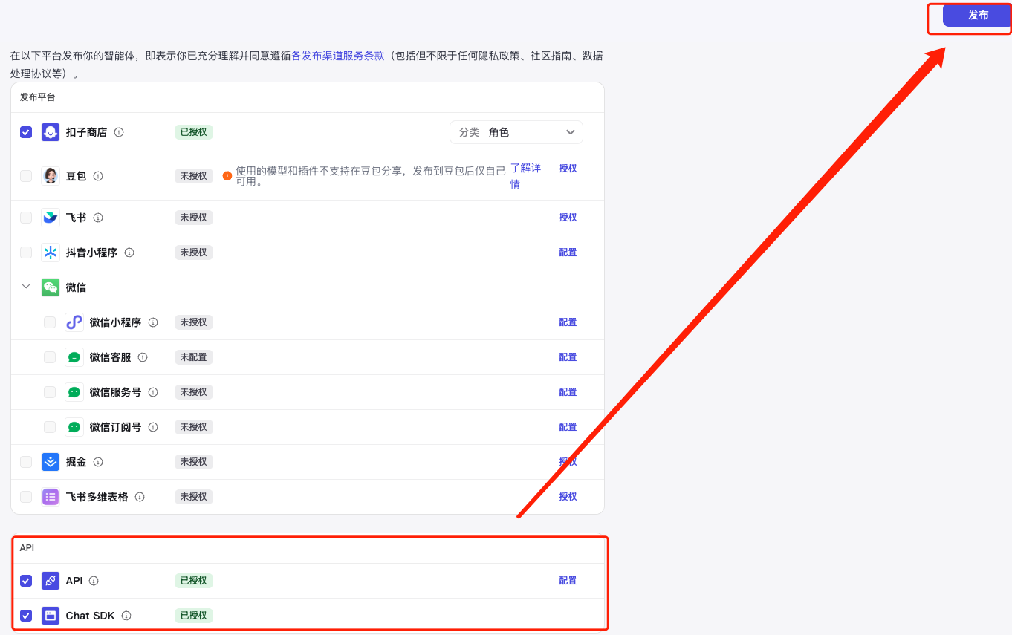Viewport: 1012px width, 635px height.
Task: Click 配置 for 微信订阅号
Action: pyautogui.click(x=568, y=427)
